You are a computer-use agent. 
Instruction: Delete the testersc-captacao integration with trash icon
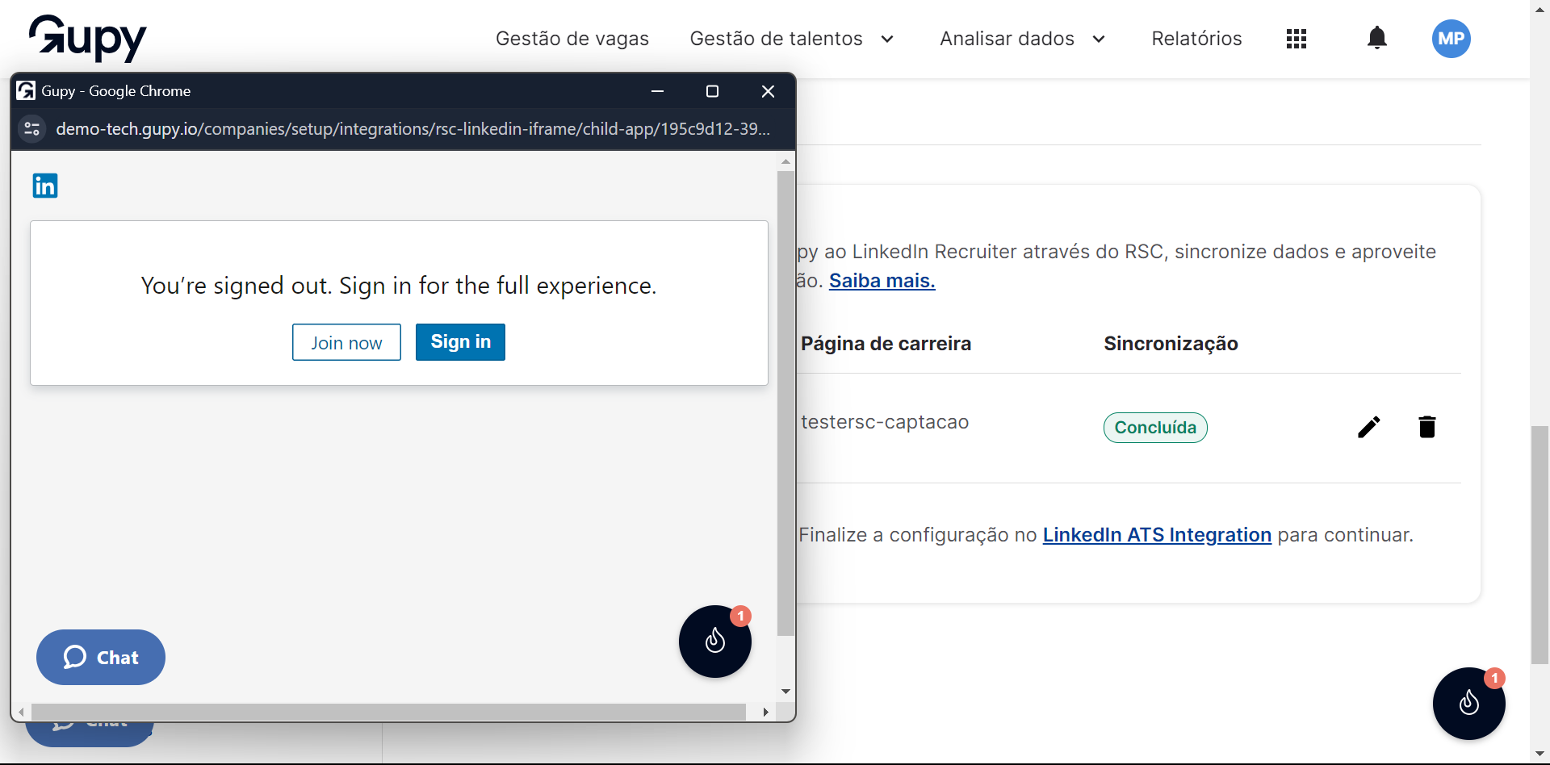[x=1427, y=427]
